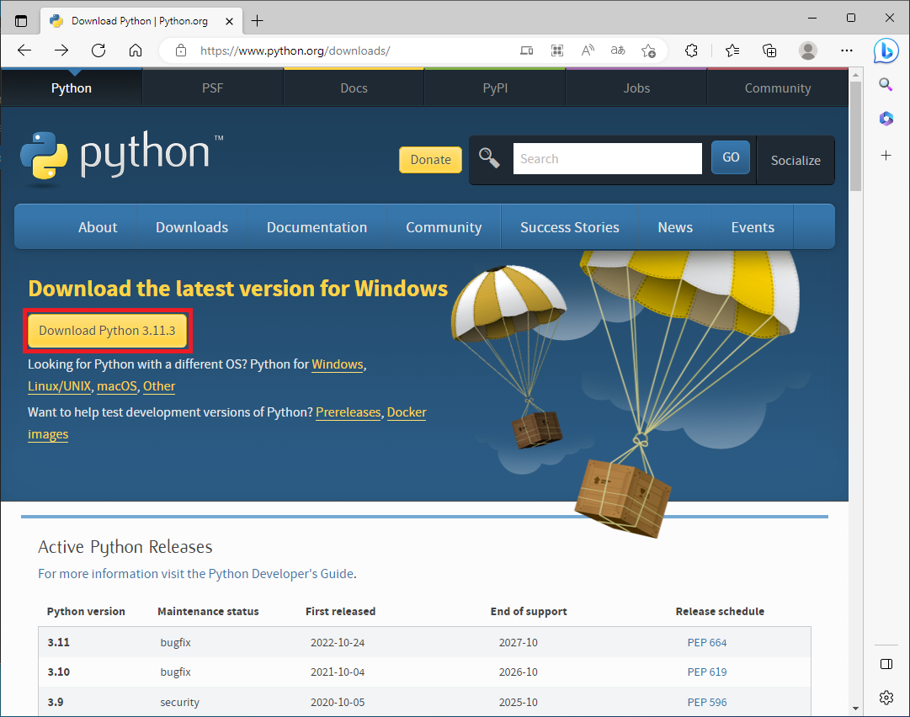Open the Favorites list icon

(732, 50)
